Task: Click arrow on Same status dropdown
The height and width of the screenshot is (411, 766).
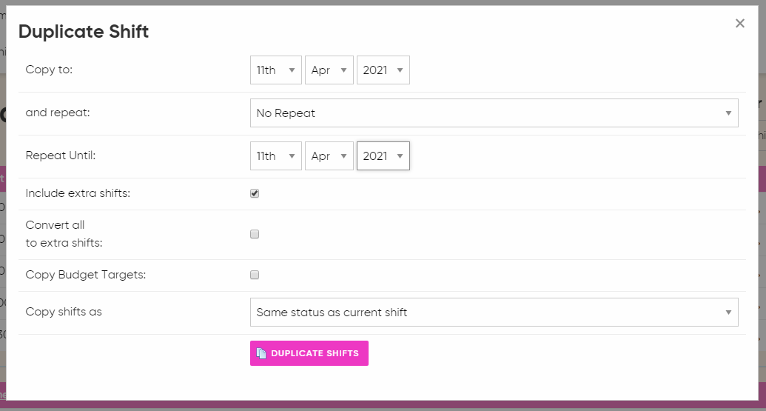Action: pyautogui.click(x=728, y=313)
